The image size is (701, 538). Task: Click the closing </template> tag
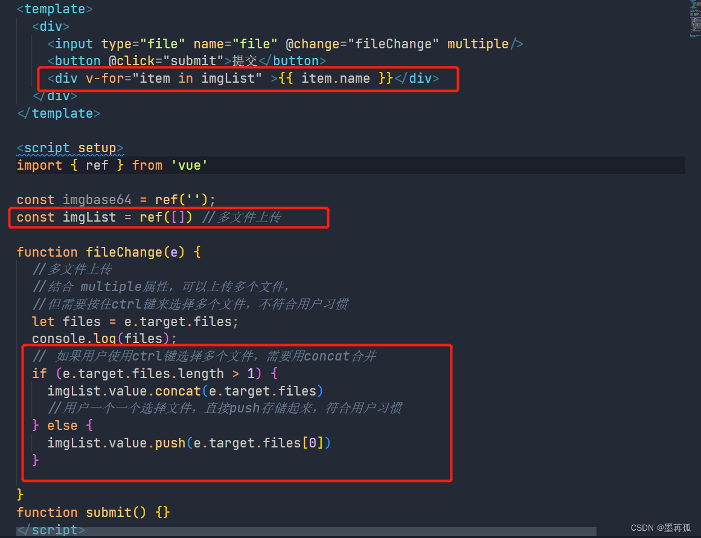59,113
